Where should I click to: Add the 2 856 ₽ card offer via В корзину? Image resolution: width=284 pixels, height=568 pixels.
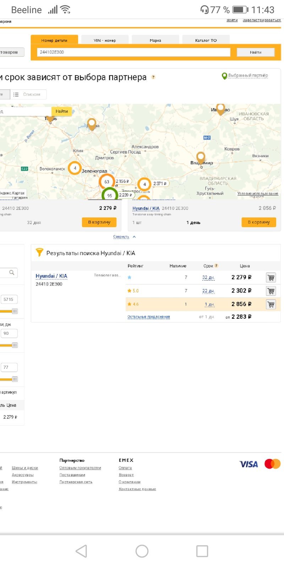(259, 222)
